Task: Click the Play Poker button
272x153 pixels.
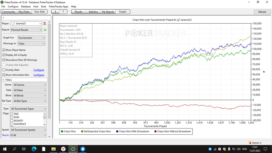Action: point(24,12)
